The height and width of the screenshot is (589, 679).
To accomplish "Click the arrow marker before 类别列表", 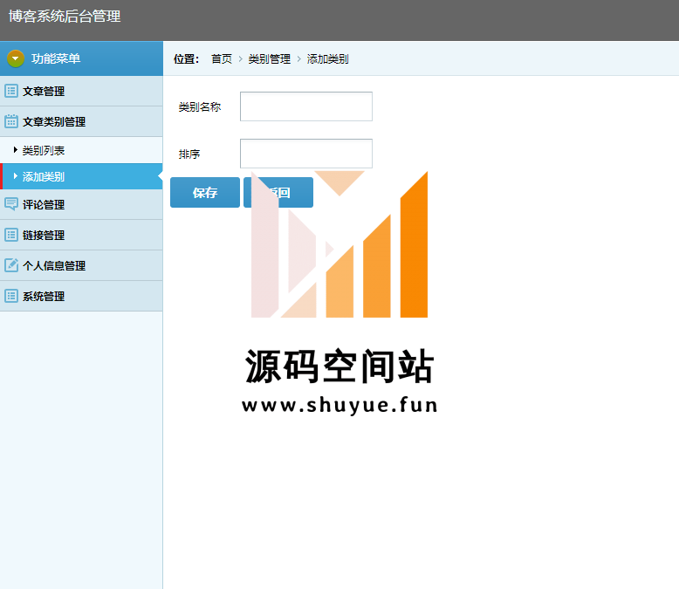I will point(16,150).
